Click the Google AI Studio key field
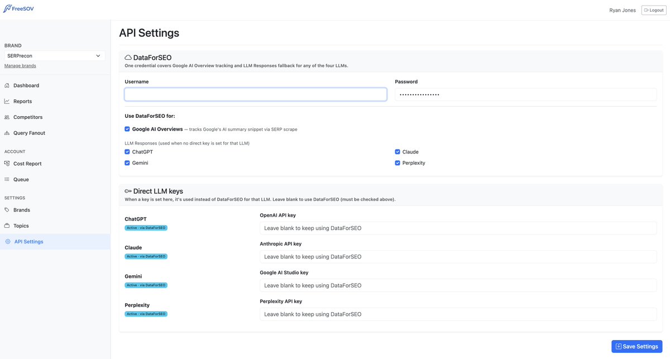Image resolution: width=670 pixels, height=359 pixels. tap(458, 285)
